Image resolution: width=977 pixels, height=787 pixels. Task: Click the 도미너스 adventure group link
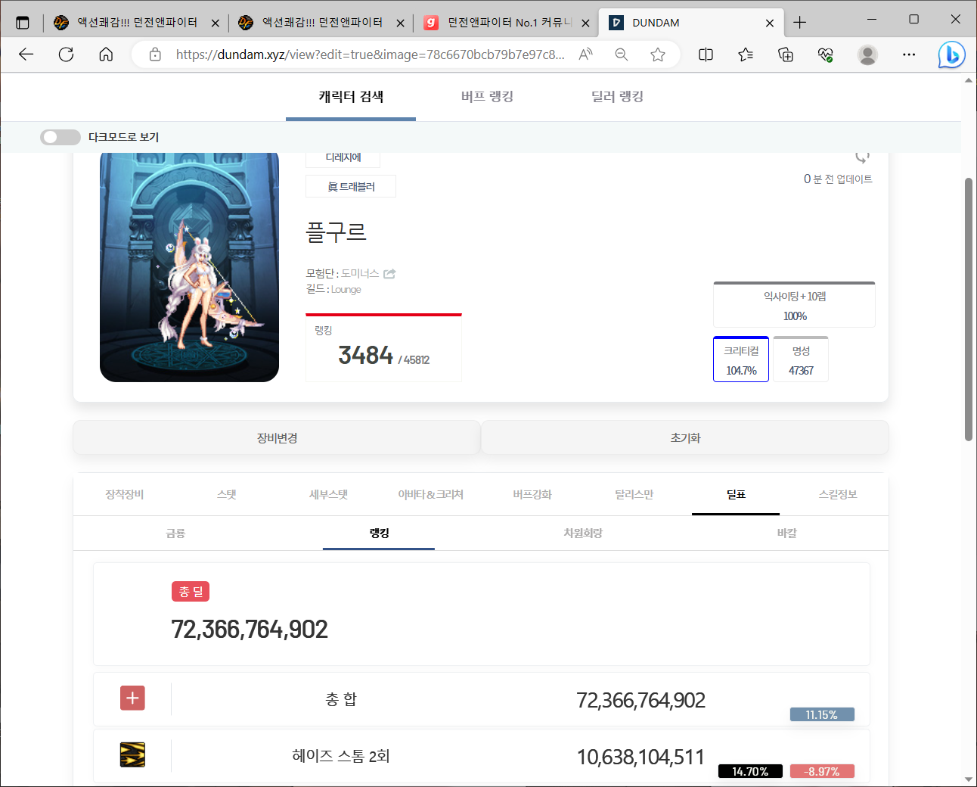click(360, 273)
